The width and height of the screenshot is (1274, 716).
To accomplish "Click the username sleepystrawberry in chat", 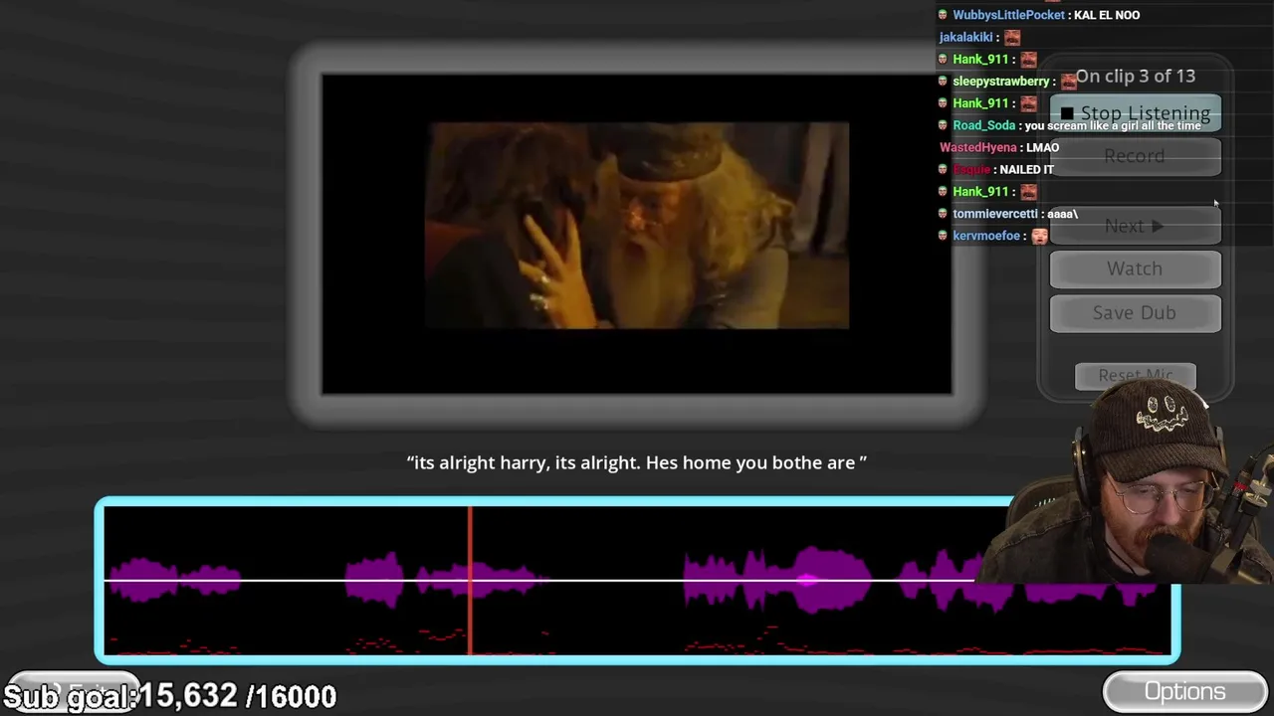I will [1001, 82].
